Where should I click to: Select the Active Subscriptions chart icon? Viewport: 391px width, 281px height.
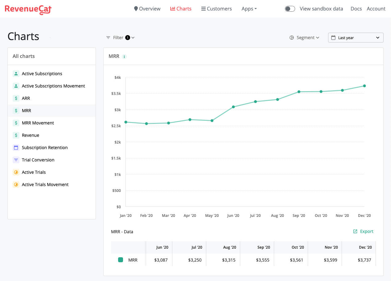(x=16, y=74)
